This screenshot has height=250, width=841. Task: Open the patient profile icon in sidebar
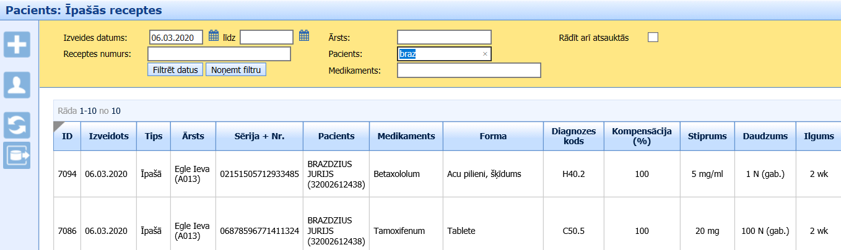[x=17, y=85]
